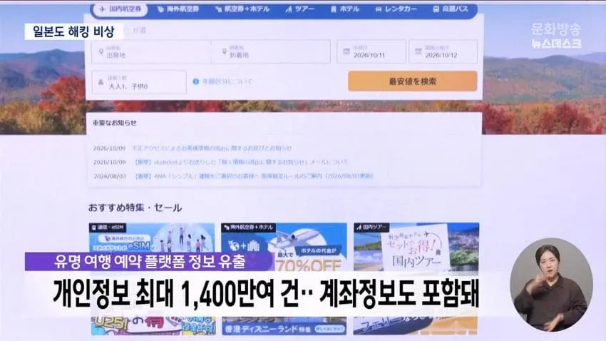Open the 2026/10/09 skyticket 個人情報 notice link
Image resolution: width=606 pixels, height=341 pixels.
pyautogui.click(x=240, y=162)
